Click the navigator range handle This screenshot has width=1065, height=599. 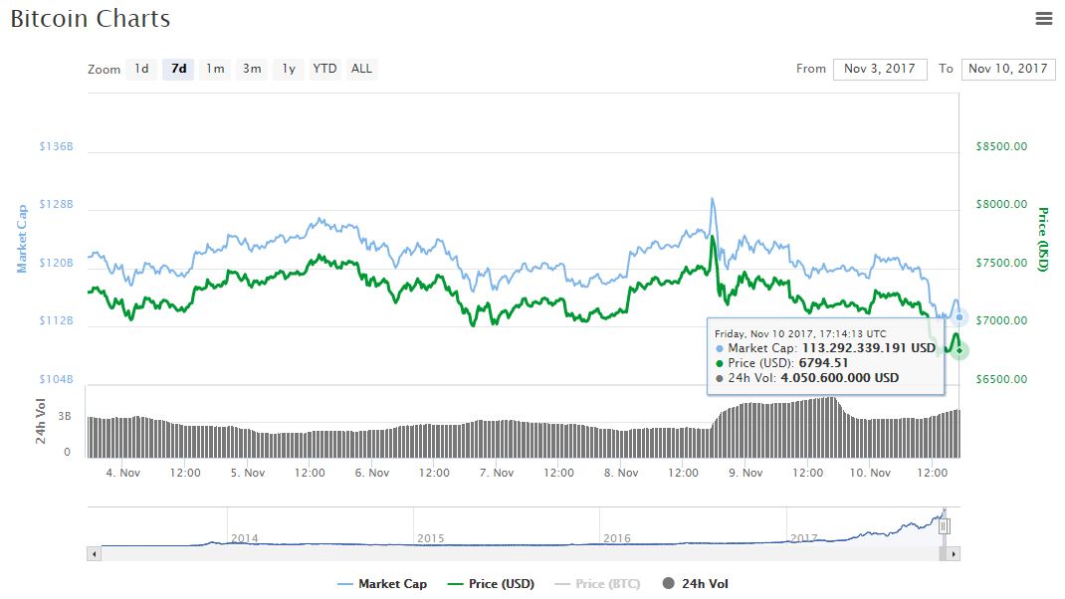(945, 525)
